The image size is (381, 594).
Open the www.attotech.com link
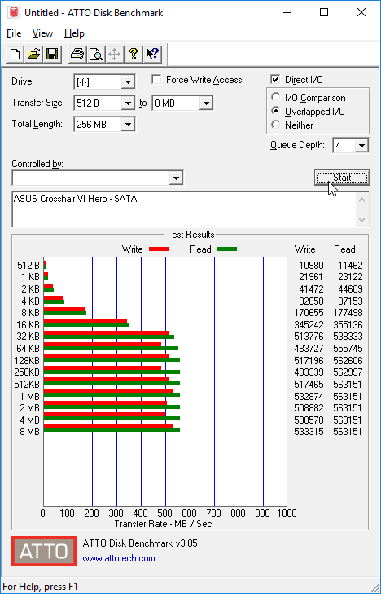[119, 558]
